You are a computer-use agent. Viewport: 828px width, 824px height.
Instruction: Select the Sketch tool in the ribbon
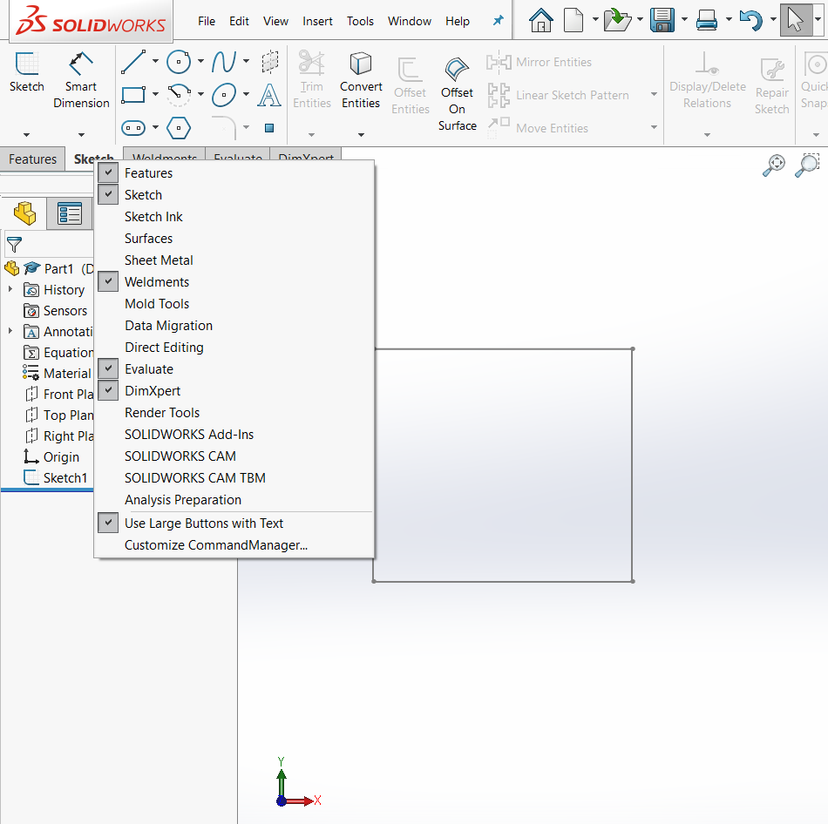coord(26,72)
